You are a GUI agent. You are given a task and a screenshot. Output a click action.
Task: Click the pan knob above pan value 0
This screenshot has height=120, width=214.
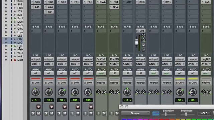pyautogui.click(x=127, y=92)
